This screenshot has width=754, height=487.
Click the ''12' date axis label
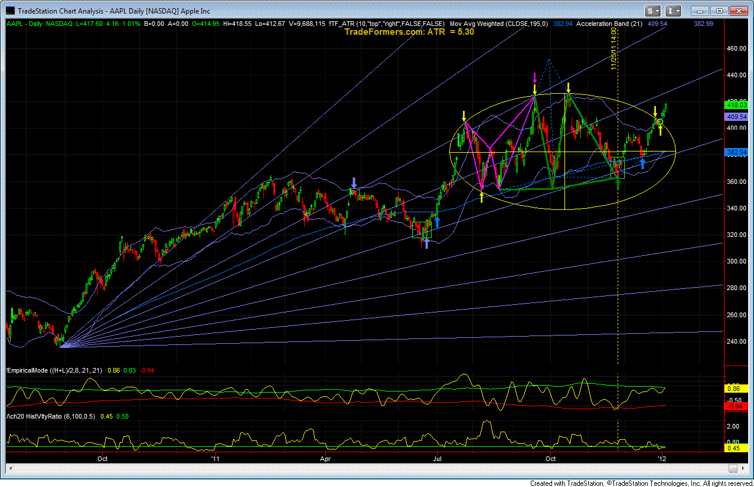click(x=662, y=458)
